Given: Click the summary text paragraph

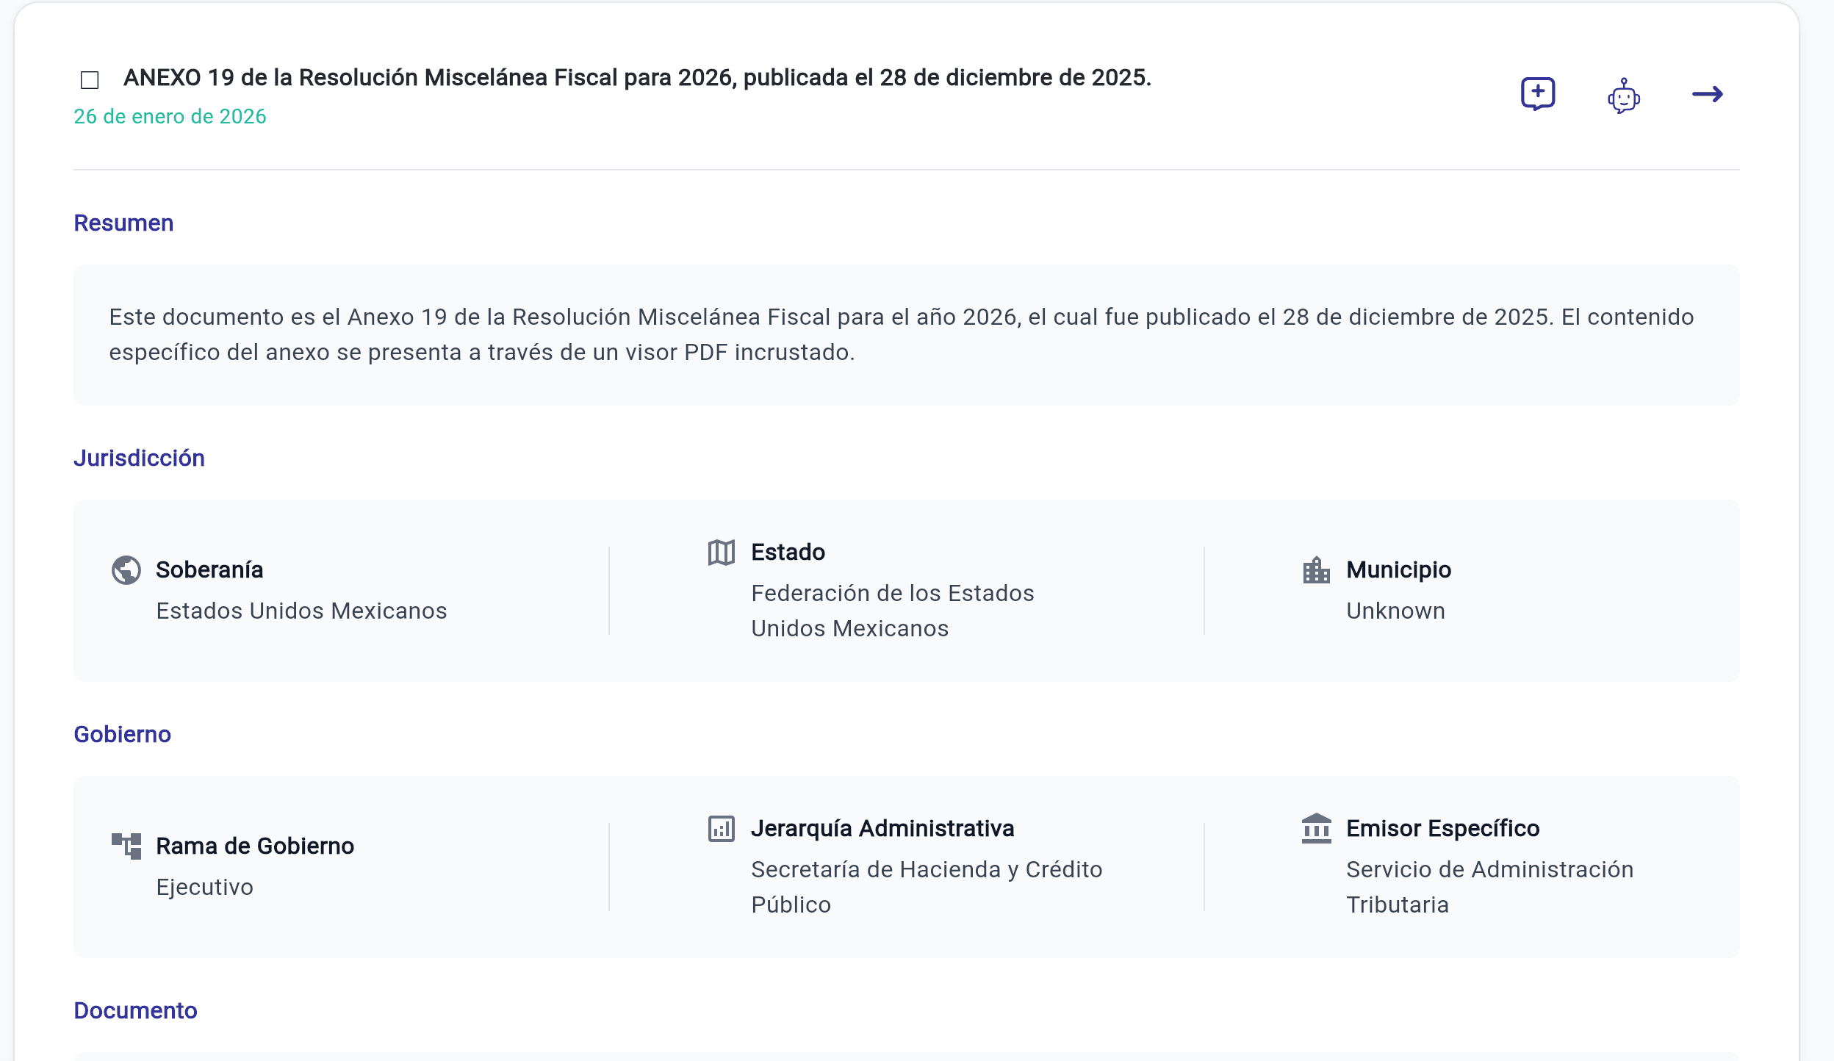Looking at the screenshot, I should tap(901, 335).
